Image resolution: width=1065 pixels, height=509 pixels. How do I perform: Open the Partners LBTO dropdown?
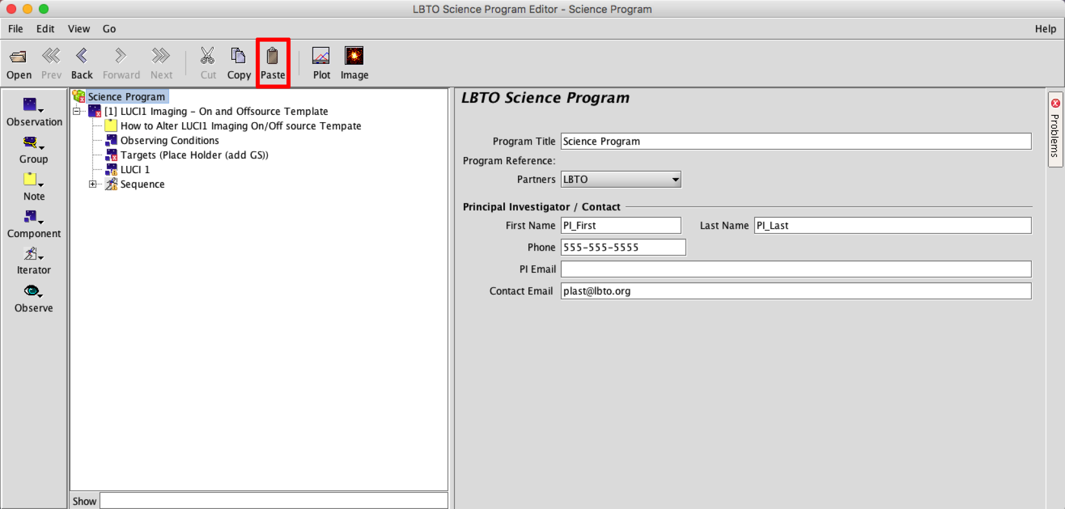621,179
